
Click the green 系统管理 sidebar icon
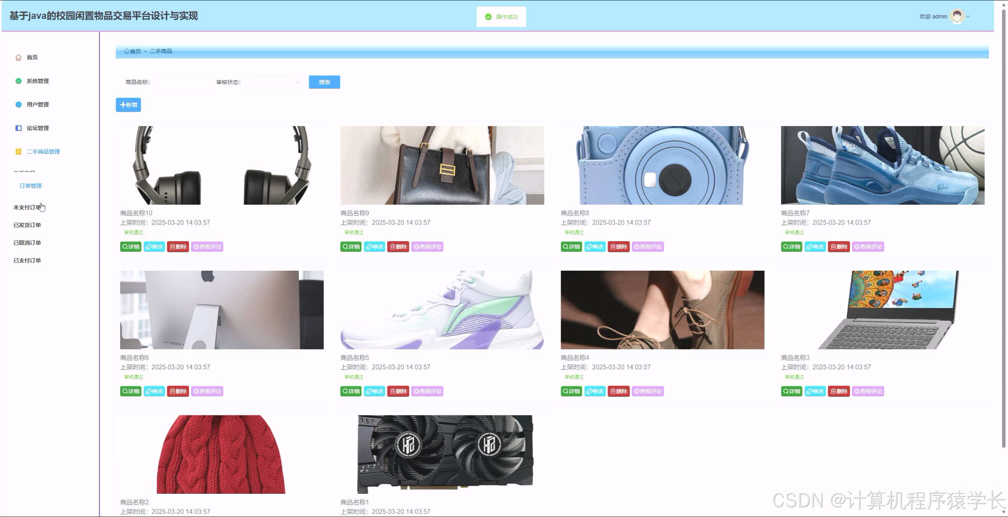(x=19, y=81)
